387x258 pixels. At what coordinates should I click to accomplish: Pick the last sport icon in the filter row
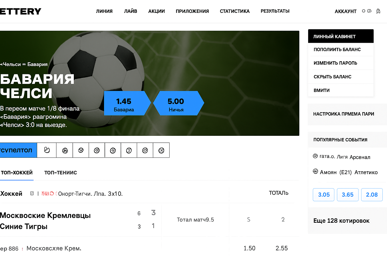click(161, 150)
